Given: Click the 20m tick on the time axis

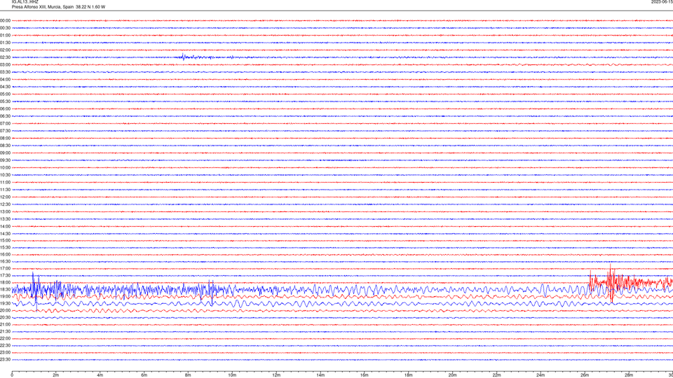Looking at the screenshot, I should coord(452,375).
